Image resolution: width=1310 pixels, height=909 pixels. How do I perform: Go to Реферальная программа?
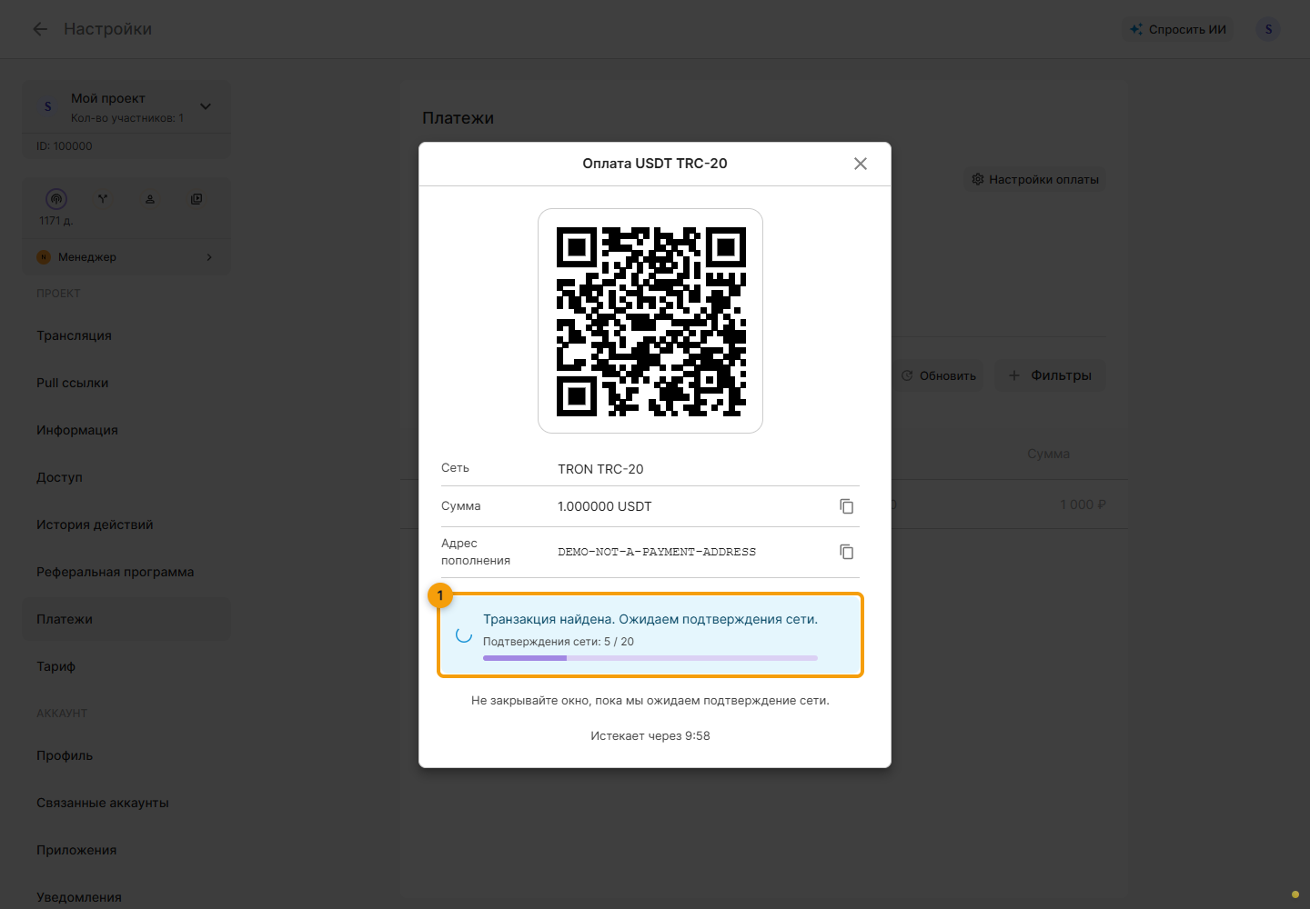[x=126, y=572]
